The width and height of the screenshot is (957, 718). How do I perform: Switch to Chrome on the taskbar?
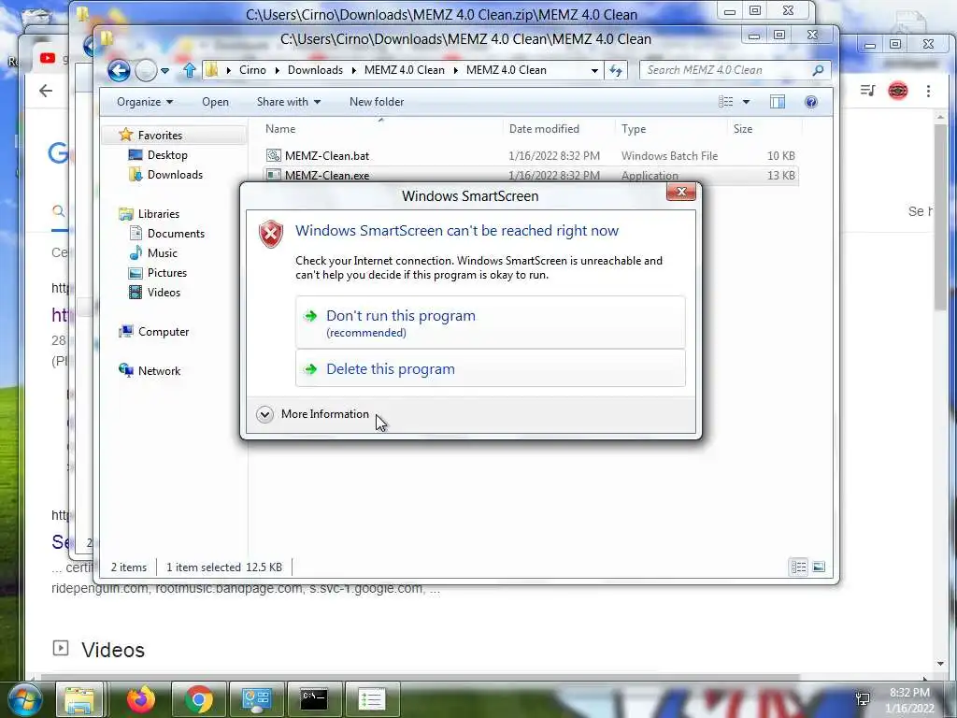pos(199,699)
